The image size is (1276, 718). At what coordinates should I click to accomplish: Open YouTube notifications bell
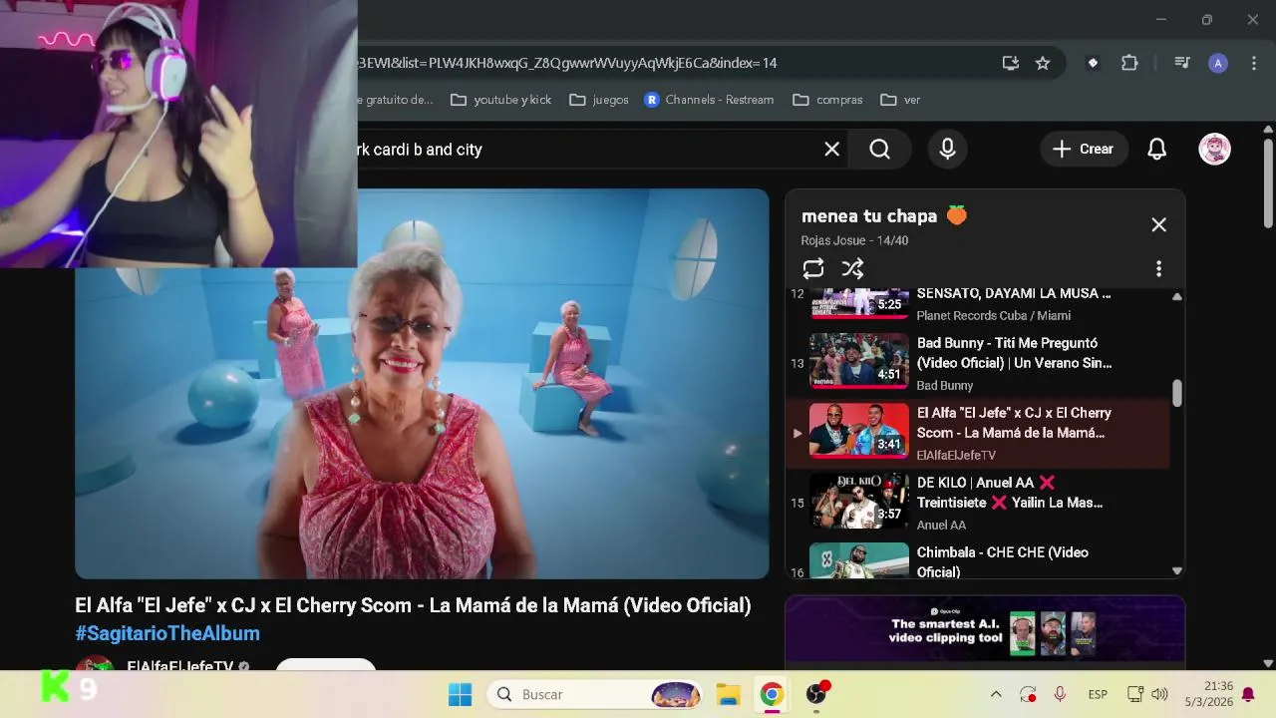coord(1156,150)
